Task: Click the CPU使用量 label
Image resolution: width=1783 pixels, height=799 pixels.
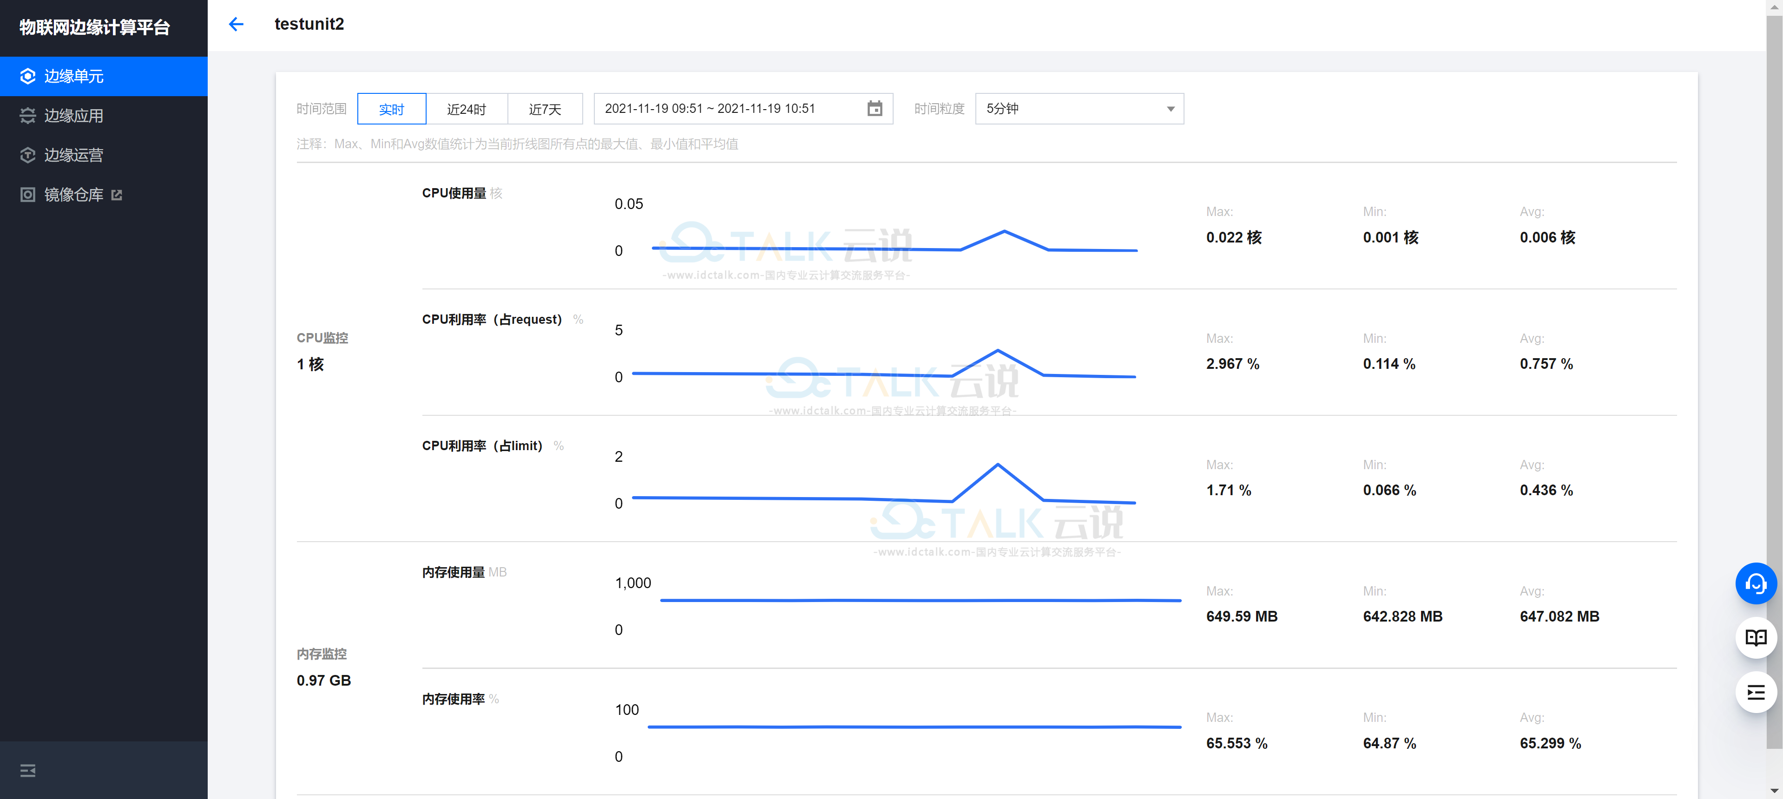Action: click(454, 193)
